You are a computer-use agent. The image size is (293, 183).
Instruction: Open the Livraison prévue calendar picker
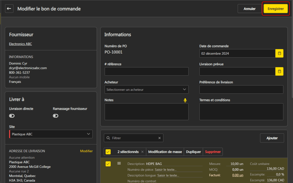coord(279,72)
